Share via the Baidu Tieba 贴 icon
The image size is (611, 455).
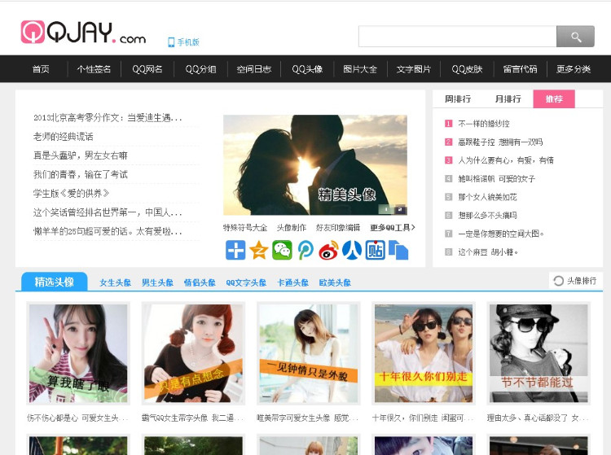click(x=376, y=250)
